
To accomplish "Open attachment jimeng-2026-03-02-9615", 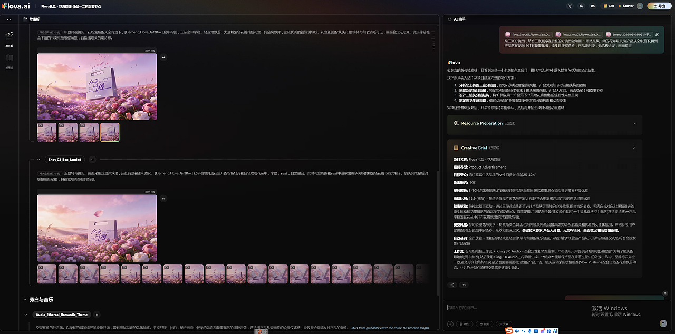I will (x=629, y=34).
